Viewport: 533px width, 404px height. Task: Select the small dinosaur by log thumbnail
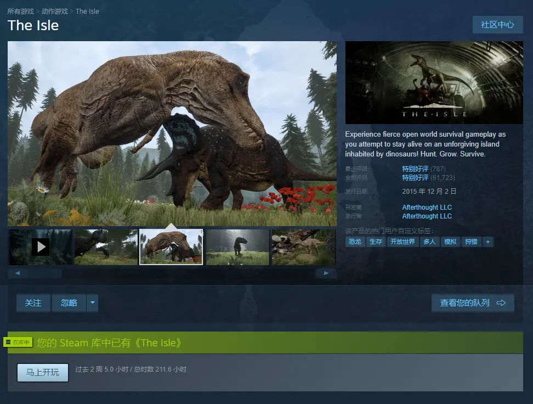pyautogui.click(x=304, y=247)
